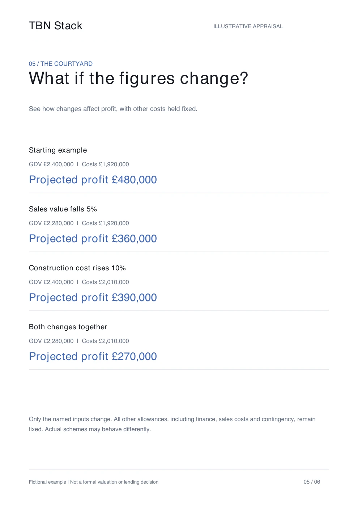
Task: Click the TBN Stack title
Action: point(56,26)
